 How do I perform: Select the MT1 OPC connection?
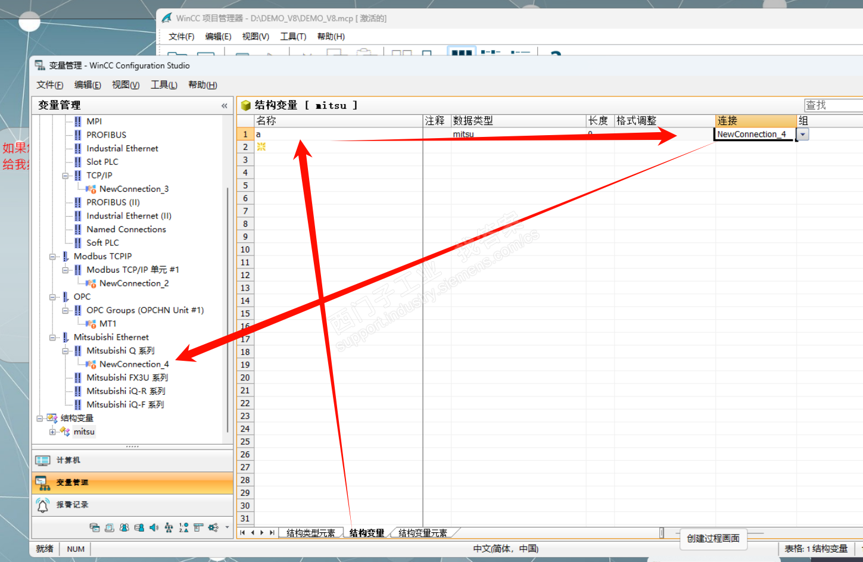(x=108, y=324)
